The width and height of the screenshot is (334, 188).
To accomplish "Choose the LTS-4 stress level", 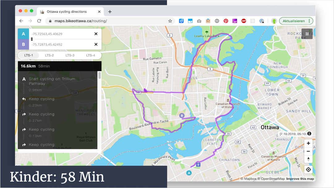I will [91, 55].
